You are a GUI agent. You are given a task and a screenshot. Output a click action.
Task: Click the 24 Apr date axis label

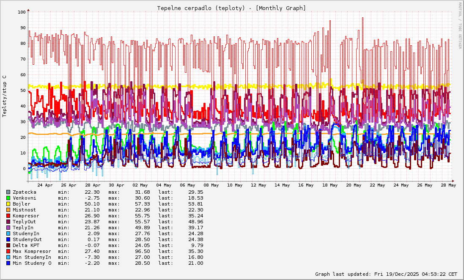point(45,185)
